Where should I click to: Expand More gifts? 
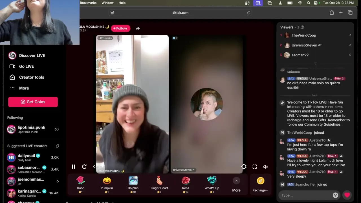[236, 184]
